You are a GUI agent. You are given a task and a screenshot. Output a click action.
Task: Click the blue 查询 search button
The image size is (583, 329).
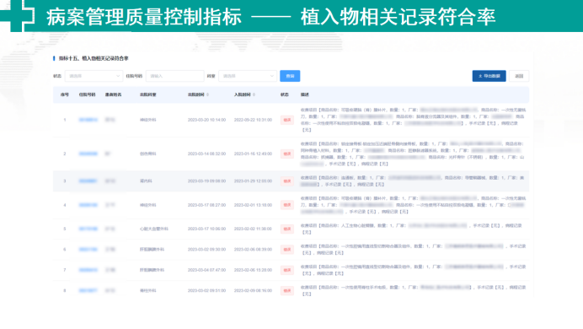point(290,76)
